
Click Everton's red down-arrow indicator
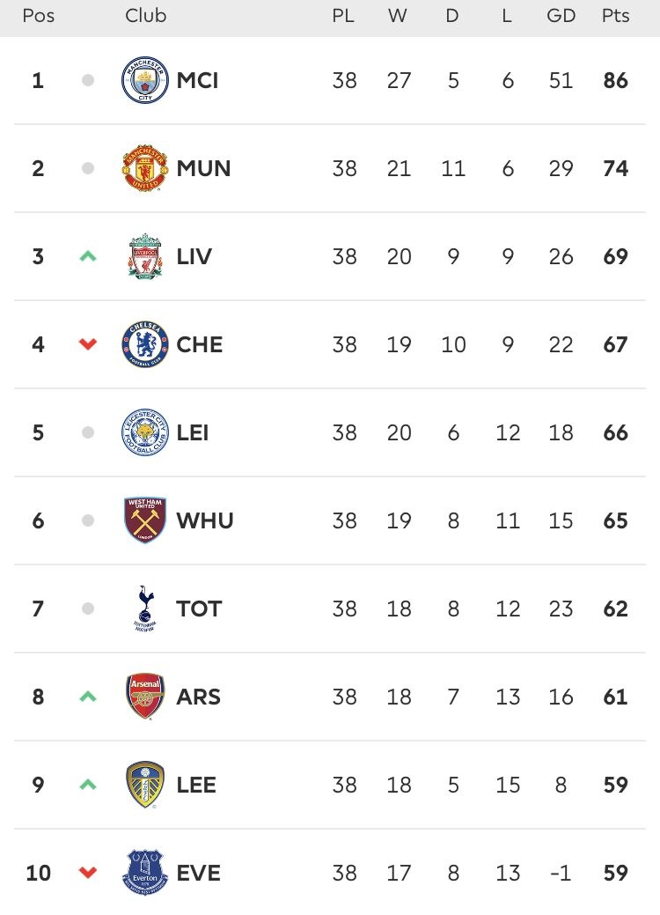(87, 873)
